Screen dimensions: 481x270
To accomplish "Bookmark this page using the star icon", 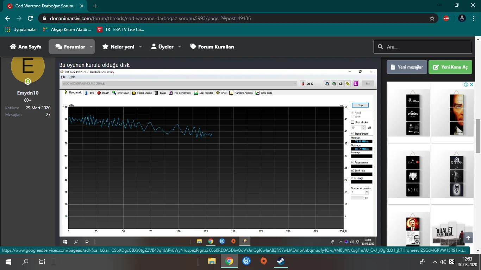I will coord(432,18).
